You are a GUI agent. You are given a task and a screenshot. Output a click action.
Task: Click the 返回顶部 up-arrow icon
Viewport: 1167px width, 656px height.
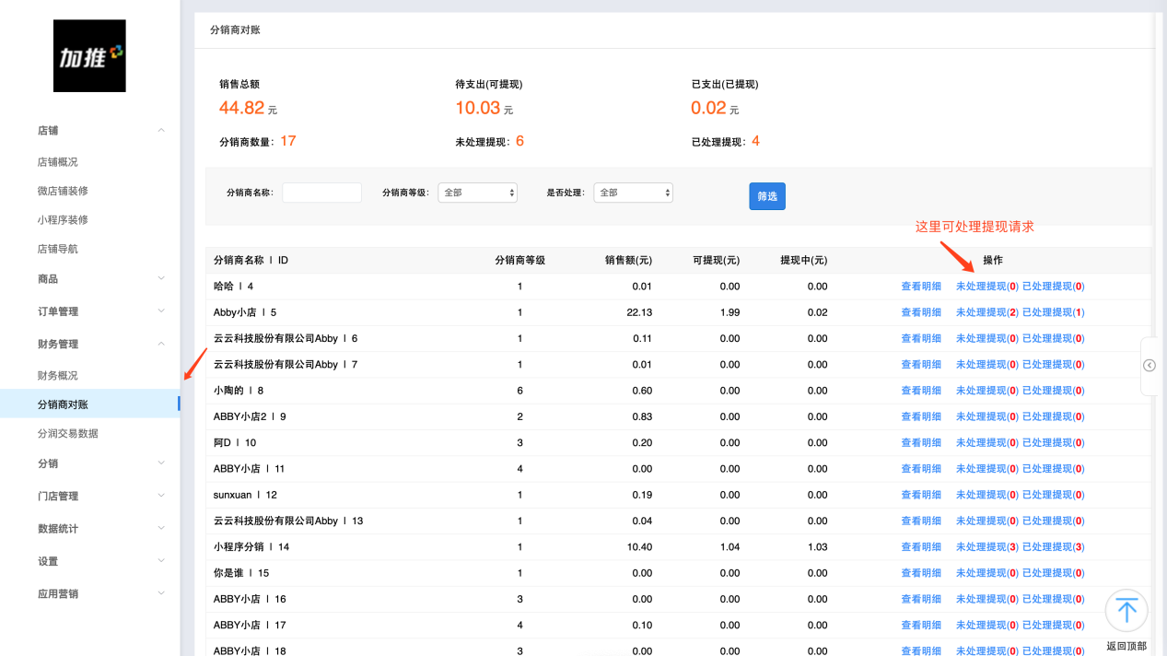click(1126, 611)
